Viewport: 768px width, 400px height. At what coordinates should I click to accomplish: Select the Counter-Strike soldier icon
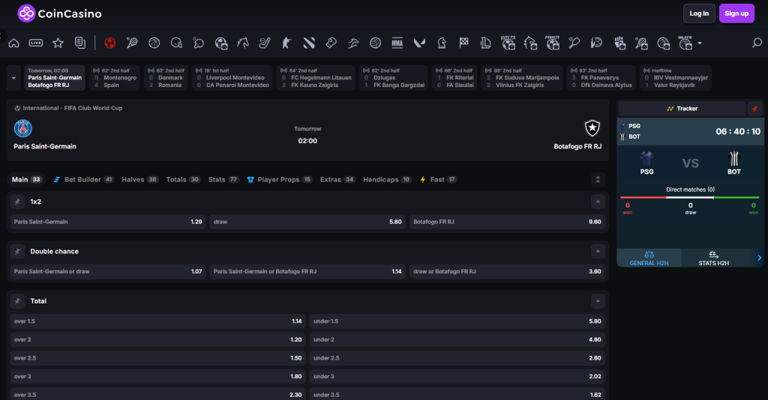286,43
